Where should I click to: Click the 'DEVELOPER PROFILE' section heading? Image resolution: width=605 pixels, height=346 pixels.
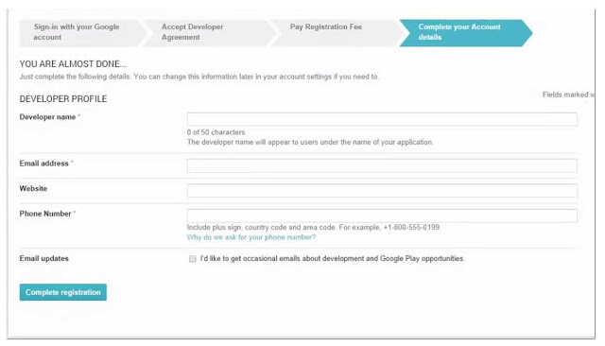coord(63,99)
